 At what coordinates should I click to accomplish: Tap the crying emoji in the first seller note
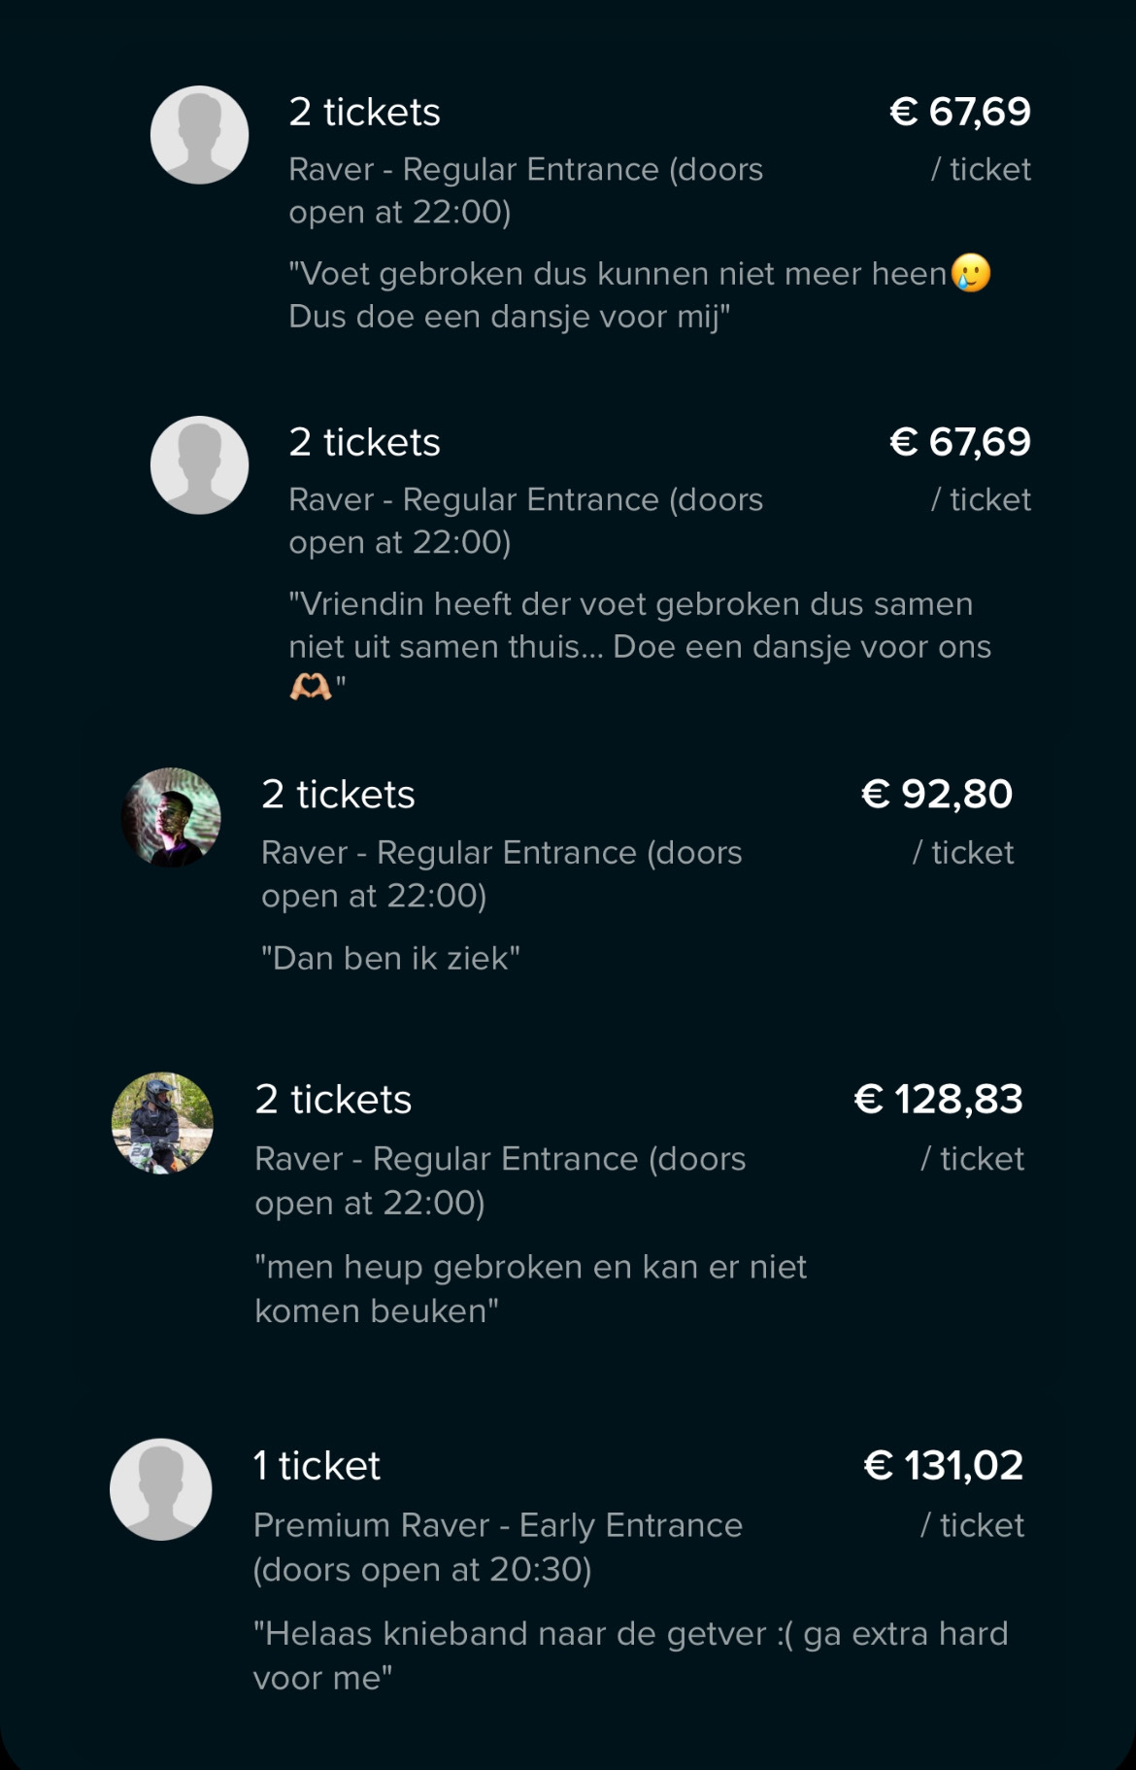(x=971, y=274)
